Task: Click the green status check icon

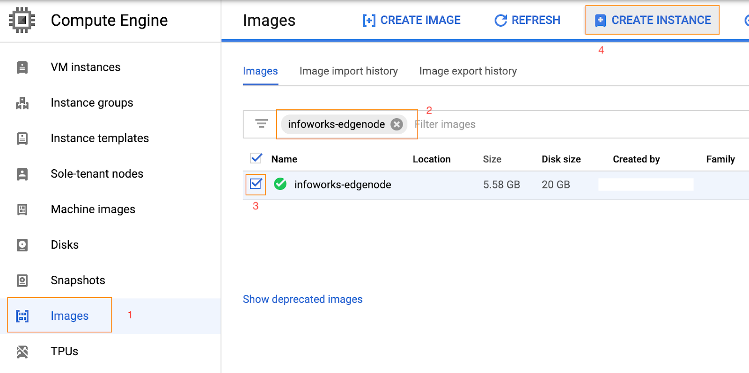Action: click(x=280, y=184)
